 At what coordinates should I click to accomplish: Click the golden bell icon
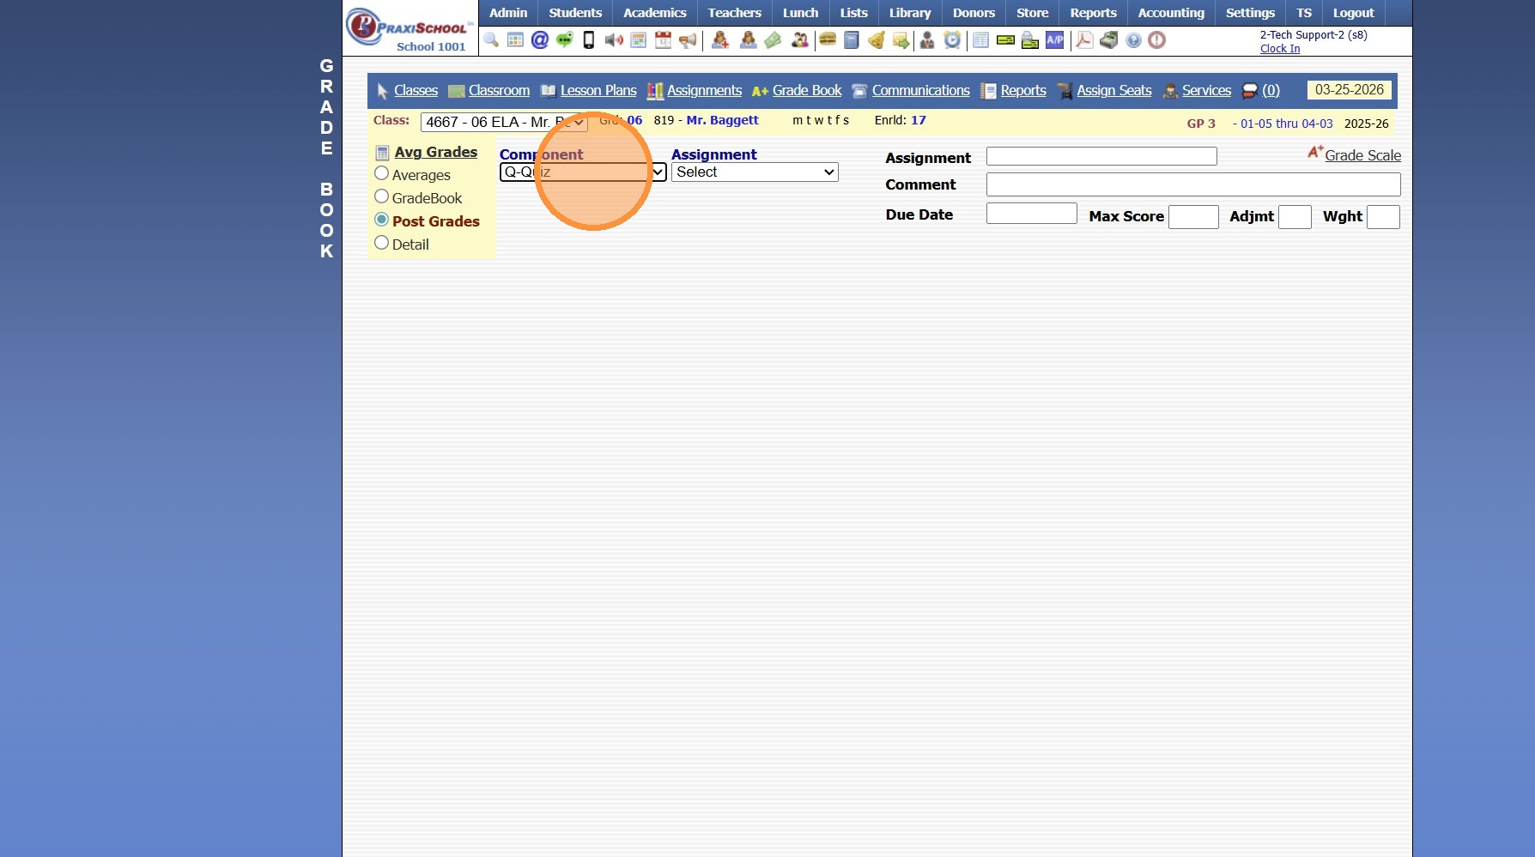[877, 40]
